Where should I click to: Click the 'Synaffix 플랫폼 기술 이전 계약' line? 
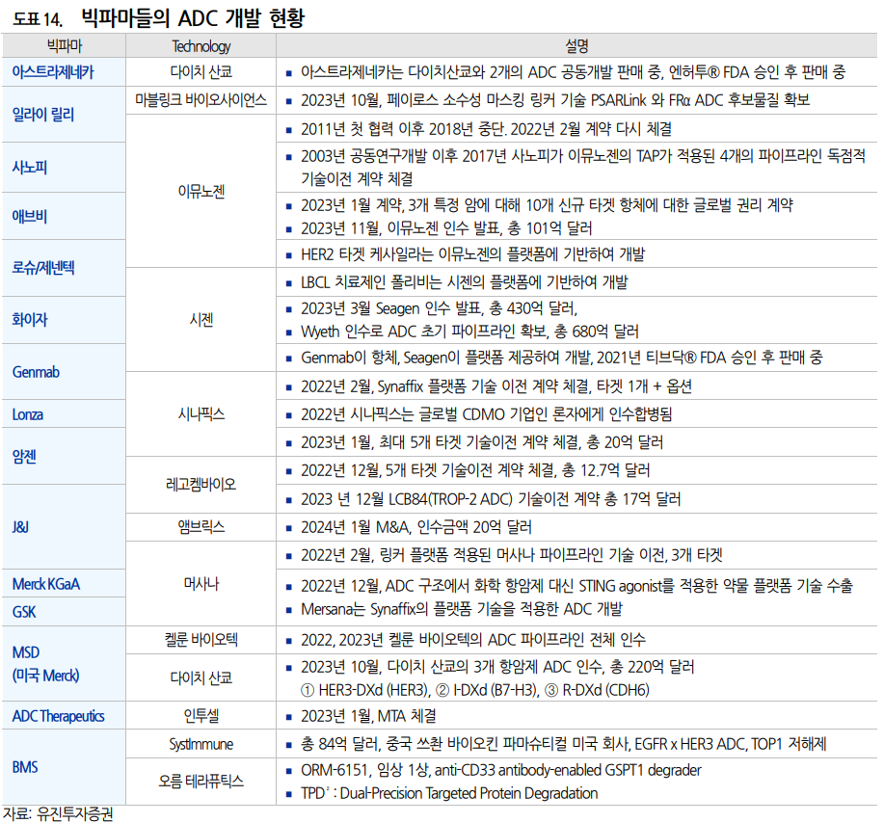(x=496, y=386)
